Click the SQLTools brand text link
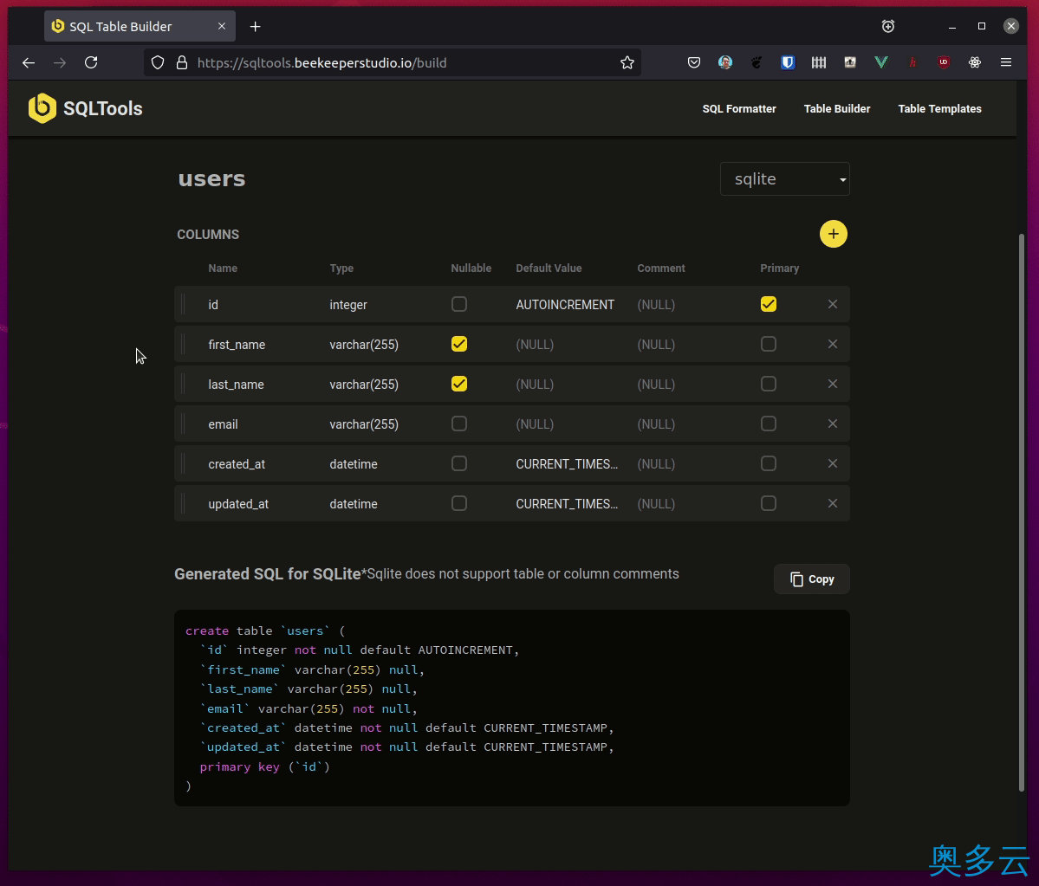The image size is (1039, 886). [x=103, y=108]
